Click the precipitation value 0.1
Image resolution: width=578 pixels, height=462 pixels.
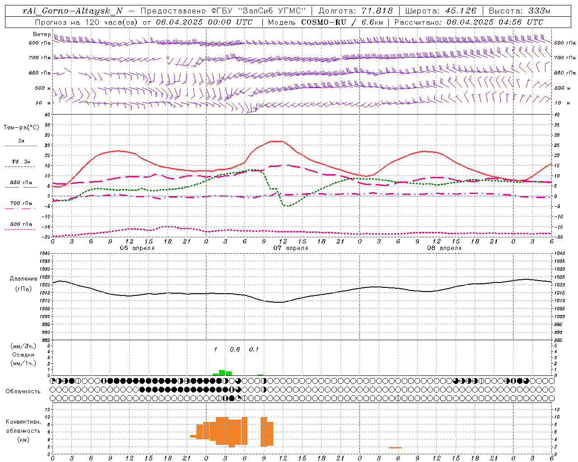click(254, 350)
